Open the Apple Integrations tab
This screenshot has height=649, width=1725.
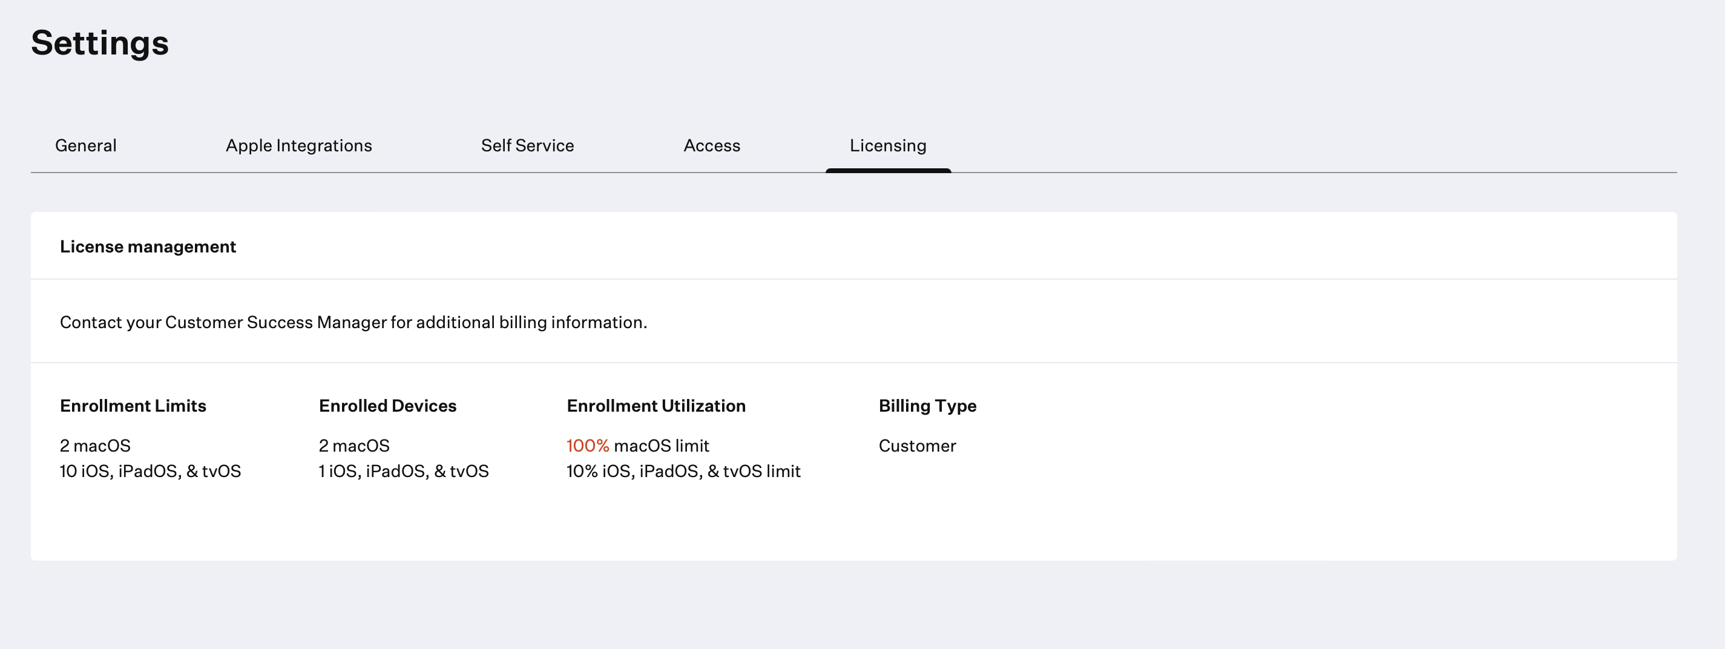(298, 145)
